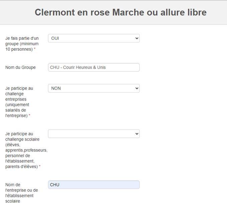Click the 'Nom du Groupe' label

pos(20,67)
